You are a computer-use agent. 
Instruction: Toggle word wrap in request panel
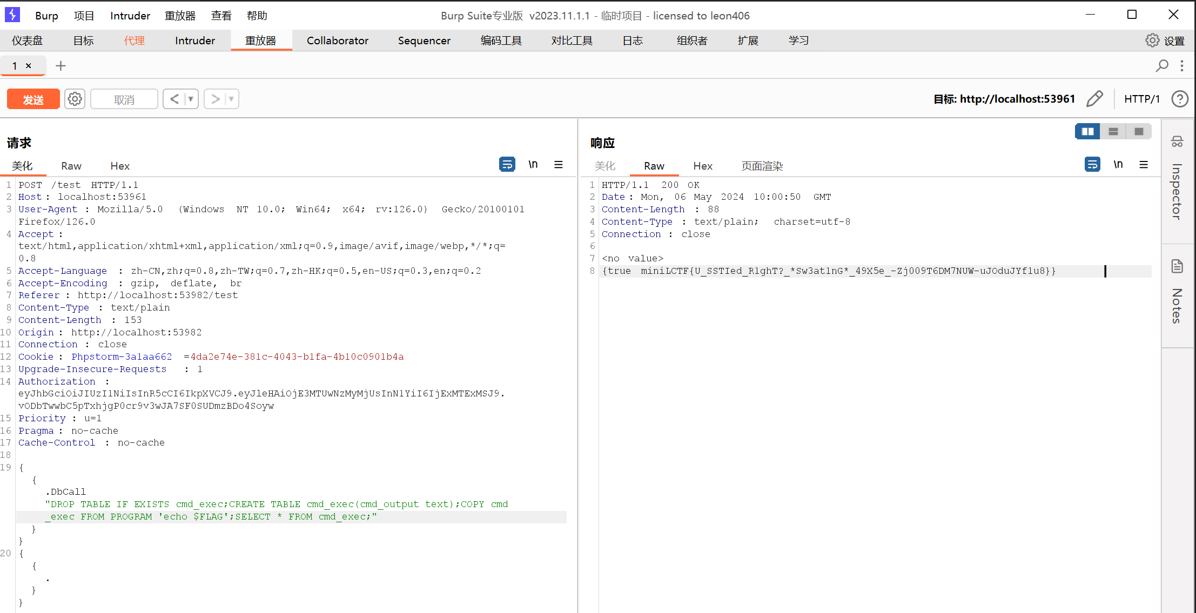(x=507, y=165)
